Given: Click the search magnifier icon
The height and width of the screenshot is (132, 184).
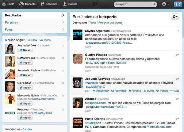Looking at the screenshot, I should click(x=154, y=4).
